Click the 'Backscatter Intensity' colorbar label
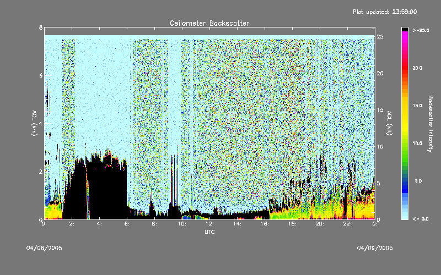This screenshot has height=275, width=441. (431, 124)
